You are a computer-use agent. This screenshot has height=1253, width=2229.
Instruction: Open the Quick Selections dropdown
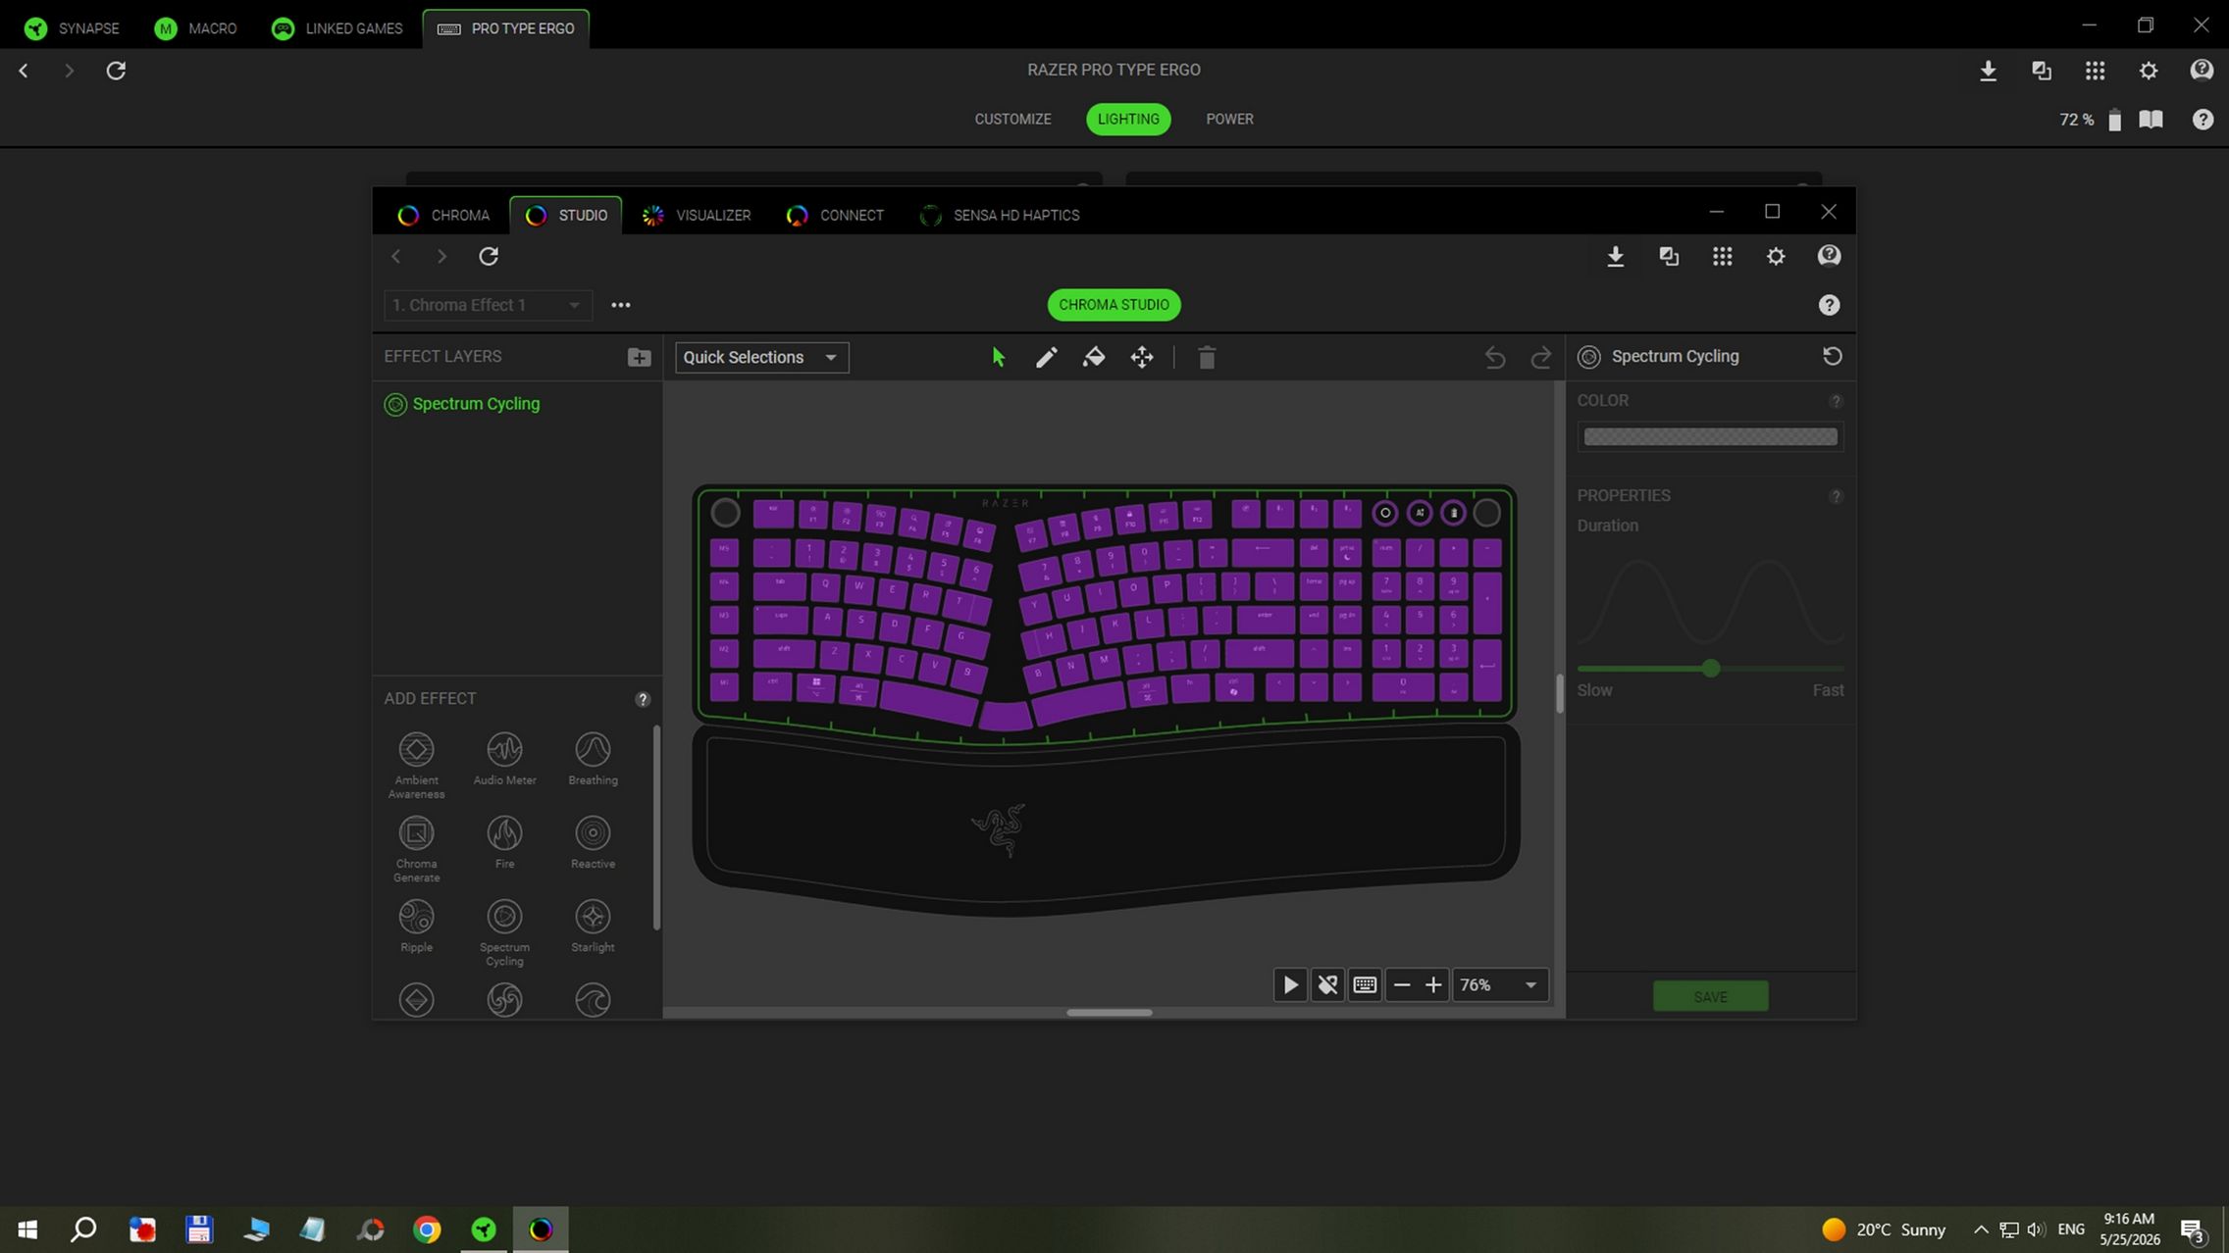coord(761,357)
